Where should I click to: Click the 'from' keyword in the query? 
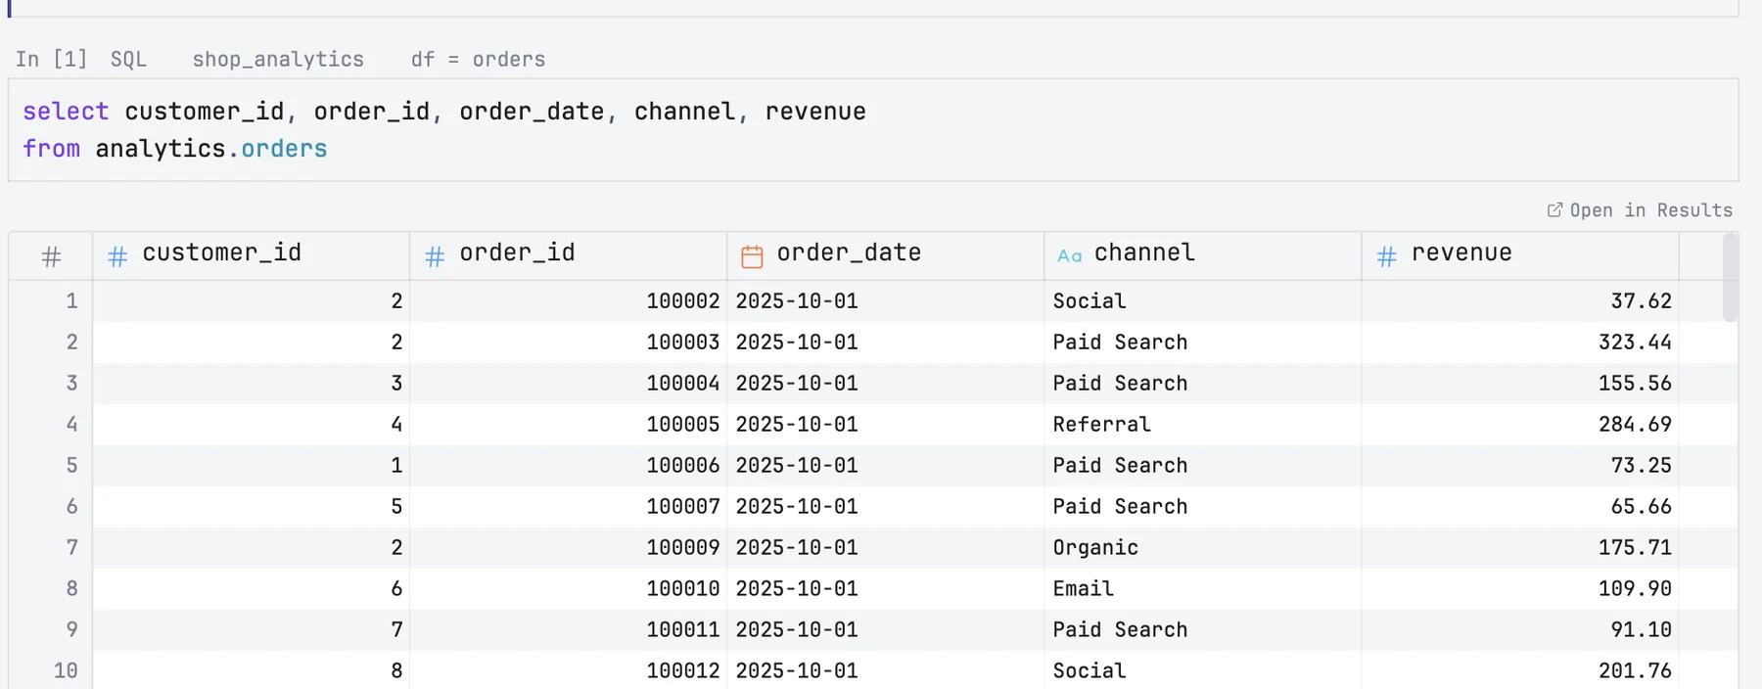pyautogui.click(x=51, y=149)
